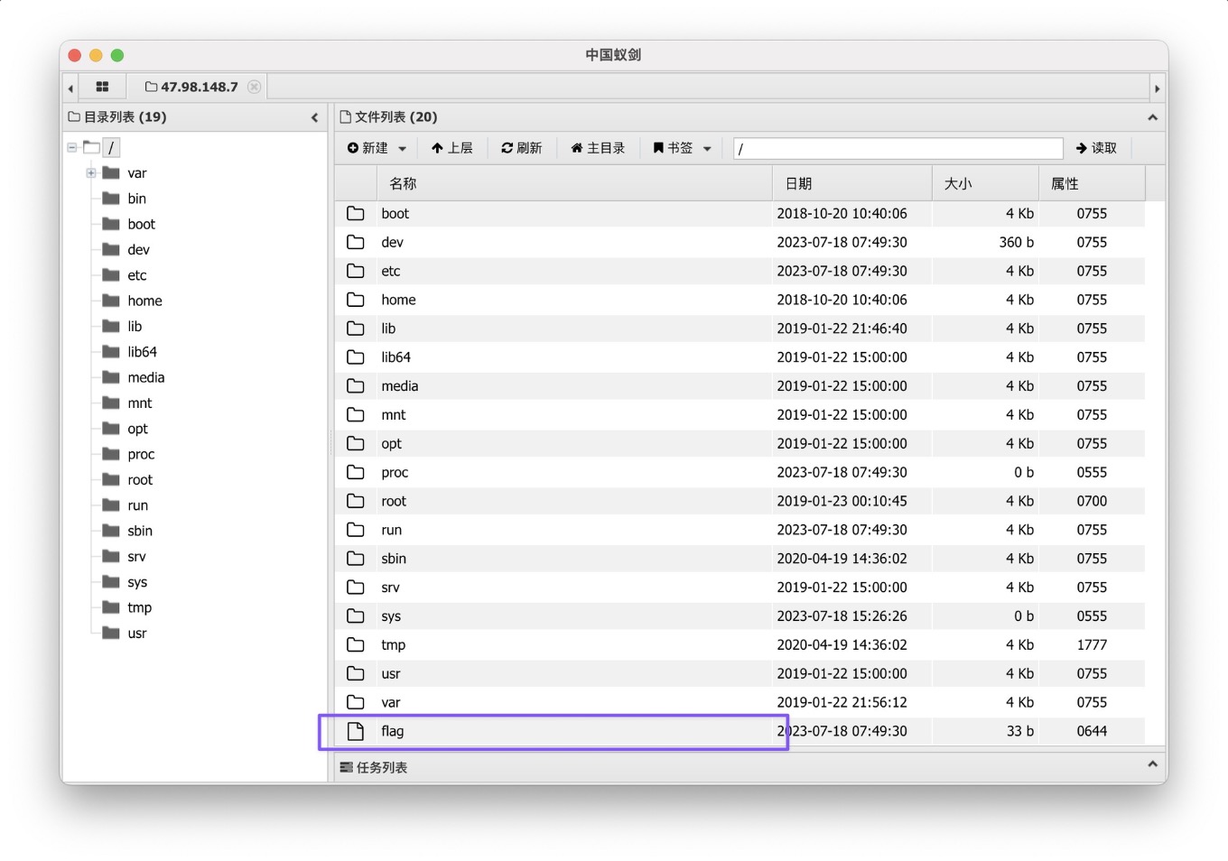Click the dev row's 360 b size
Screen dimensions: 1228x861
pyautogui.click(x=1016, y=242)
